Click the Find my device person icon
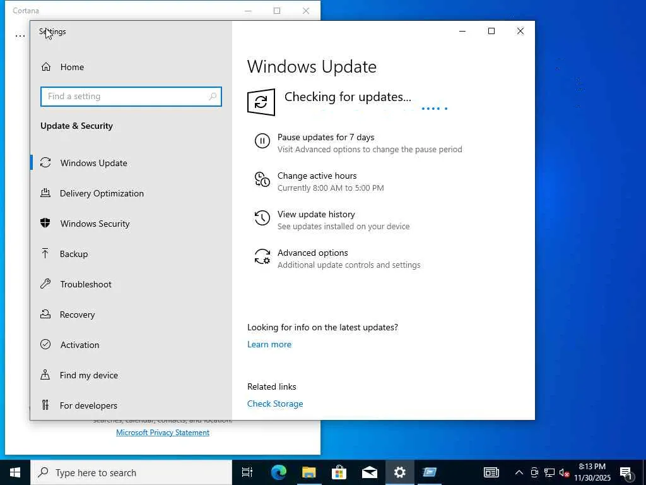This screenshot has width=646, height=485. (45, 374)
